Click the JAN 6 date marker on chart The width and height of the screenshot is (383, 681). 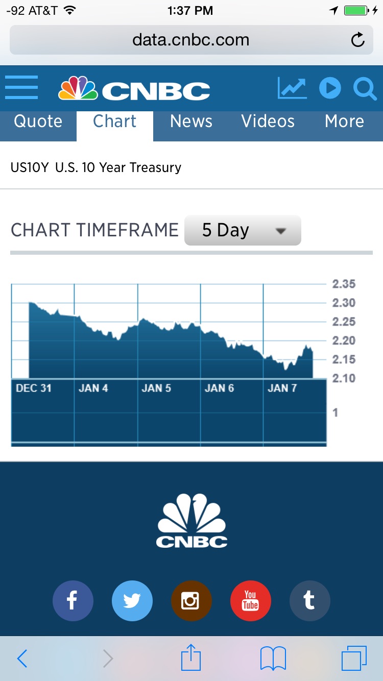(219, 388)
